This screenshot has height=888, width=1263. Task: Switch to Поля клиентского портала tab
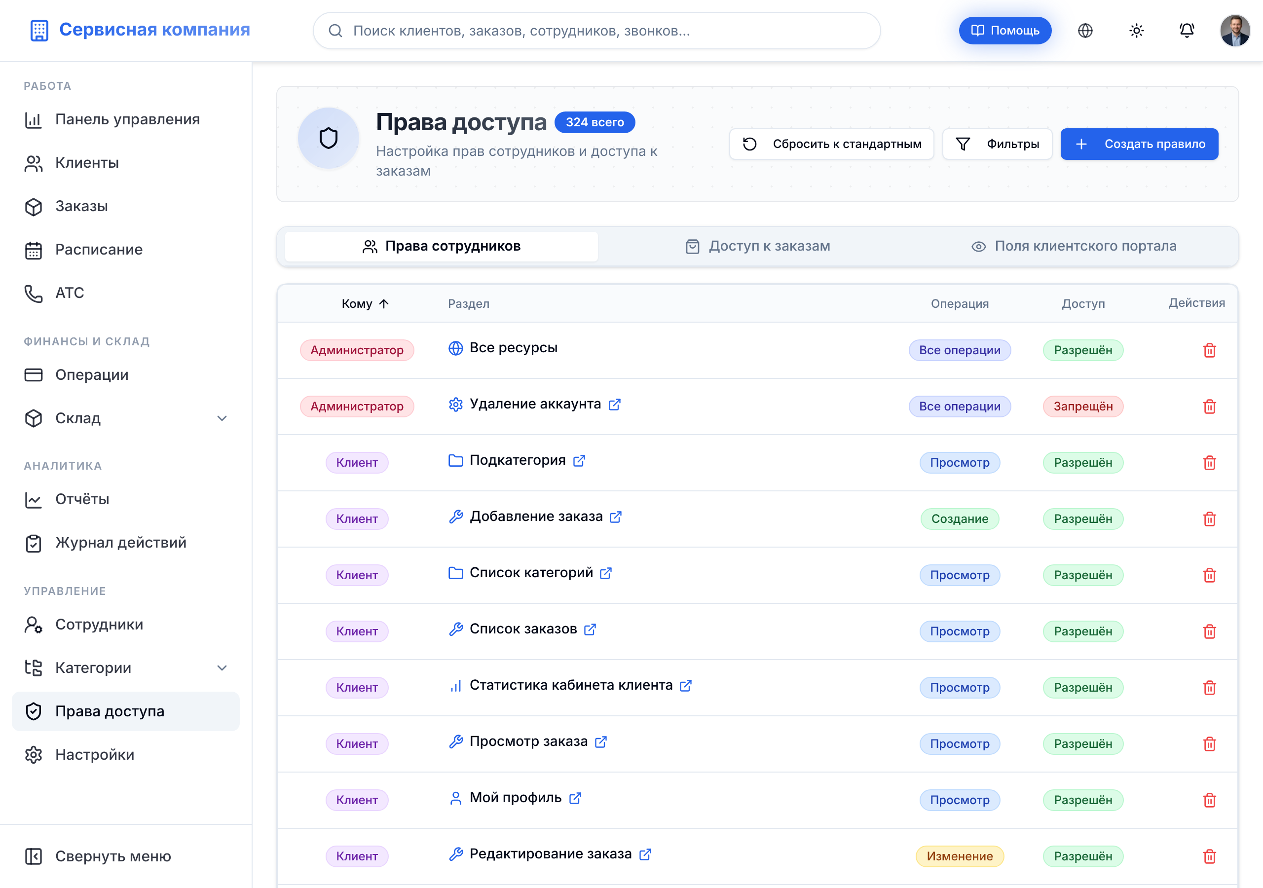pos(1074,247)
